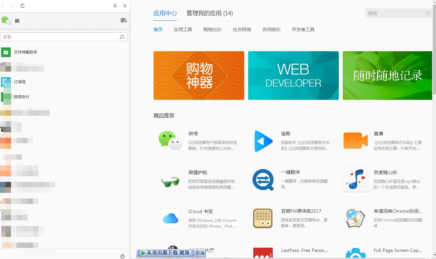436x259 pixels.
Task: Open the 微信 app icon in 精品推荐
Action: (x=170, y=141)
